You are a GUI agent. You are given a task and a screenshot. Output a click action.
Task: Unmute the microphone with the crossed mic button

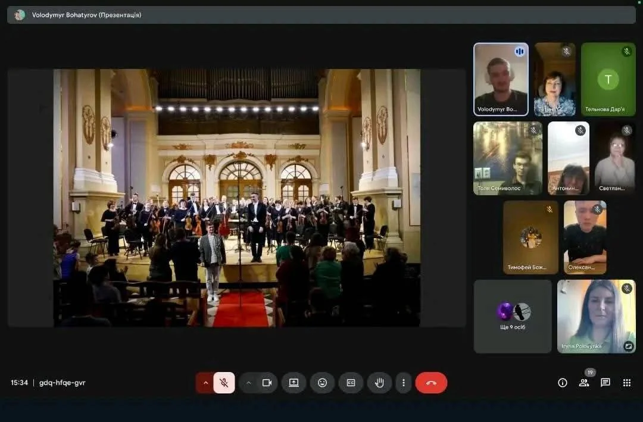(x=224, y=383)
